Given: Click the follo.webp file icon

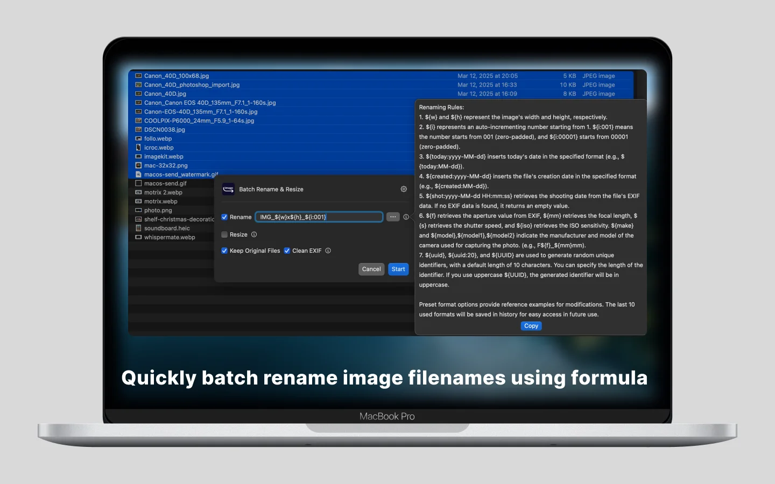Looking at the screenshot, I should 138,139.
